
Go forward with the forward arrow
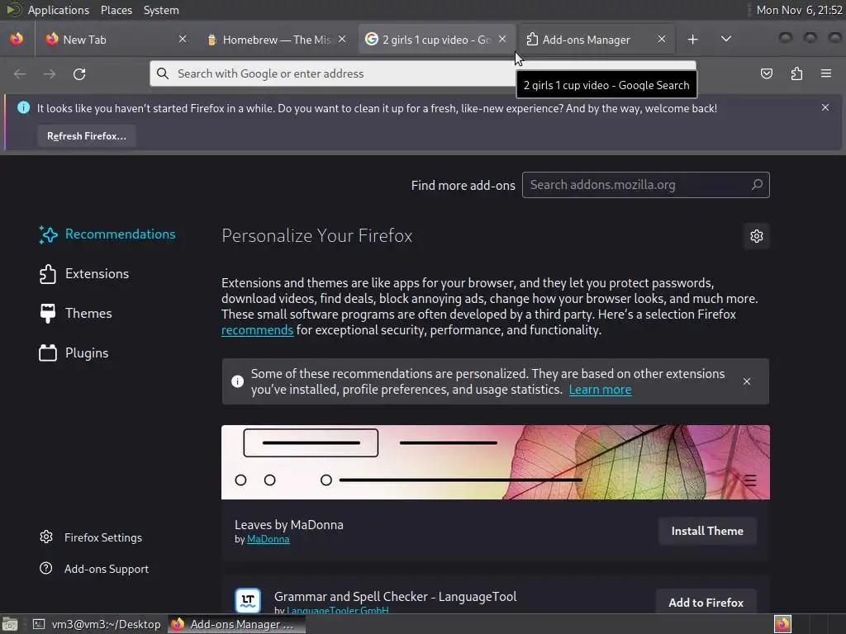point(50,73)
